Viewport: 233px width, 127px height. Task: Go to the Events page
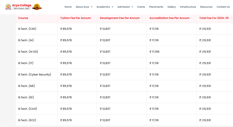141,7
